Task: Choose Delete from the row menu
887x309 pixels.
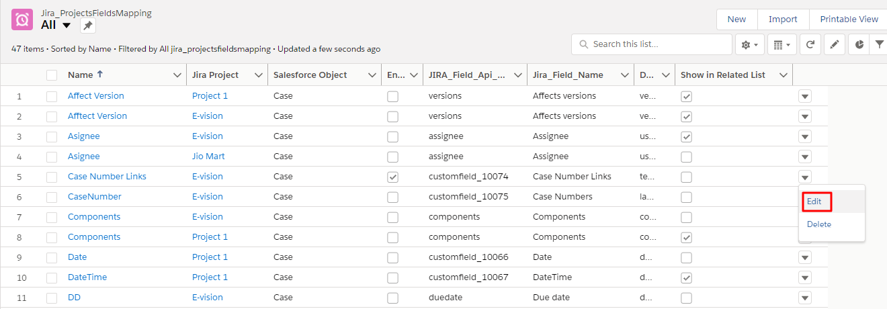Action: [x=832, y=224]
